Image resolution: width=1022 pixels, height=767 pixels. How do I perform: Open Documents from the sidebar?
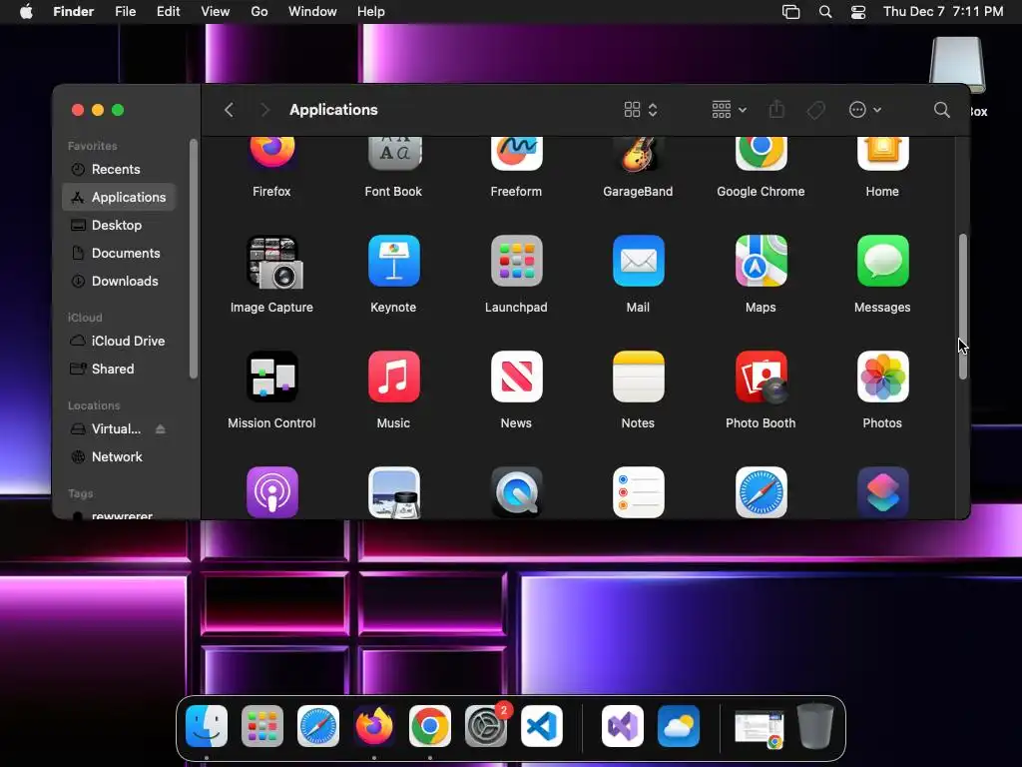coord(119,253)
